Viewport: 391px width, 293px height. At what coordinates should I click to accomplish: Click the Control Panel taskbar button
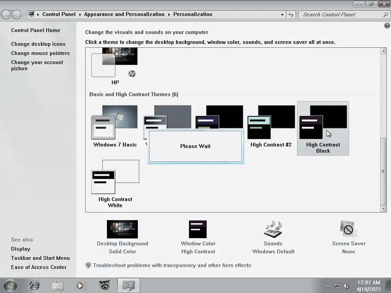(x=128, y=285)
